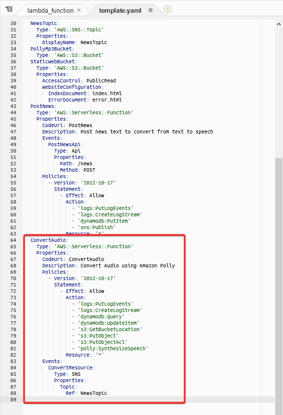Viewport: 283px width, 415px height.
Task: Click the scroll up arrow
Action: tap(279, 24)
